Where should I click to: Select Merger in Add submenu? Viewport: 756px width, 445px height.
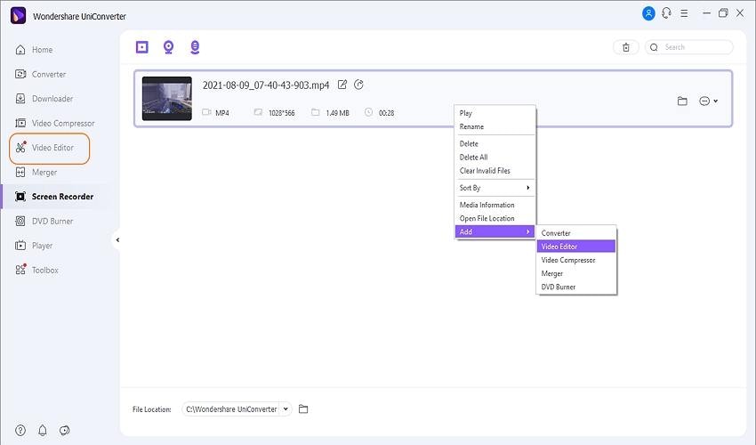(576, 273)
